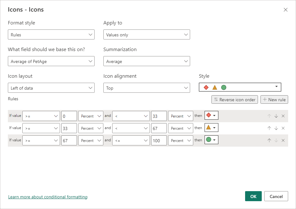
Task: Open the Apply to dropdown
Action: 146,35
